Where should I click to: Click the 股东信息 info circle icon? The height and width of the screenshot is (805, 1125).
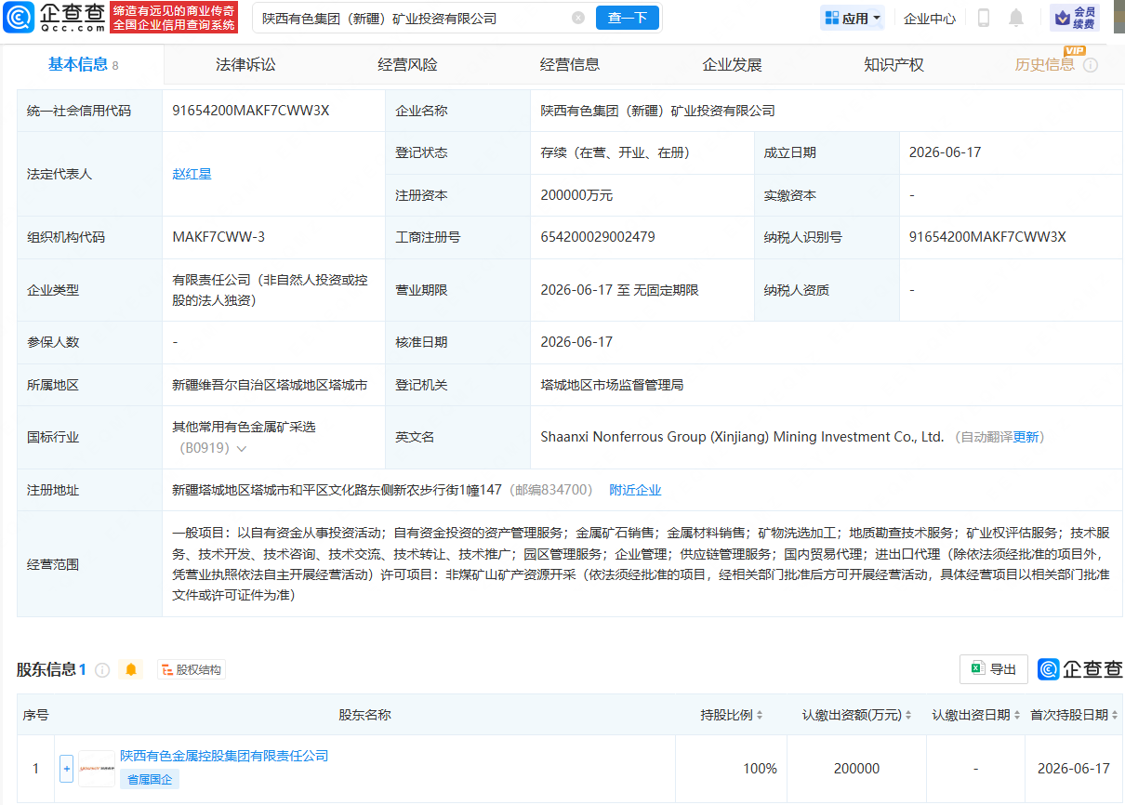tap(102, 669)
